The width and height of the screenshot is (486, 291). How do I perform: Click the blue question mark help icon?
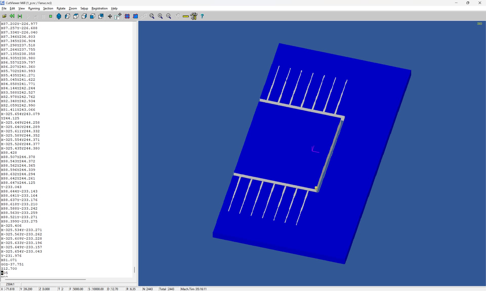pyautogui.click(x=202, y=16)
